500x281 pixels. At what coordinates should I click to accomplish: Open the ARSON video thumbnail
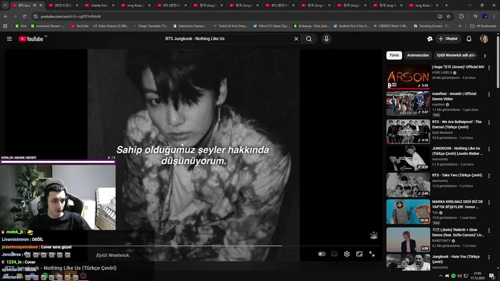[408, 77]
